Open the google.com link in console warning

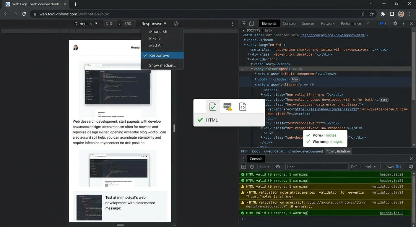tap(336, 202)
